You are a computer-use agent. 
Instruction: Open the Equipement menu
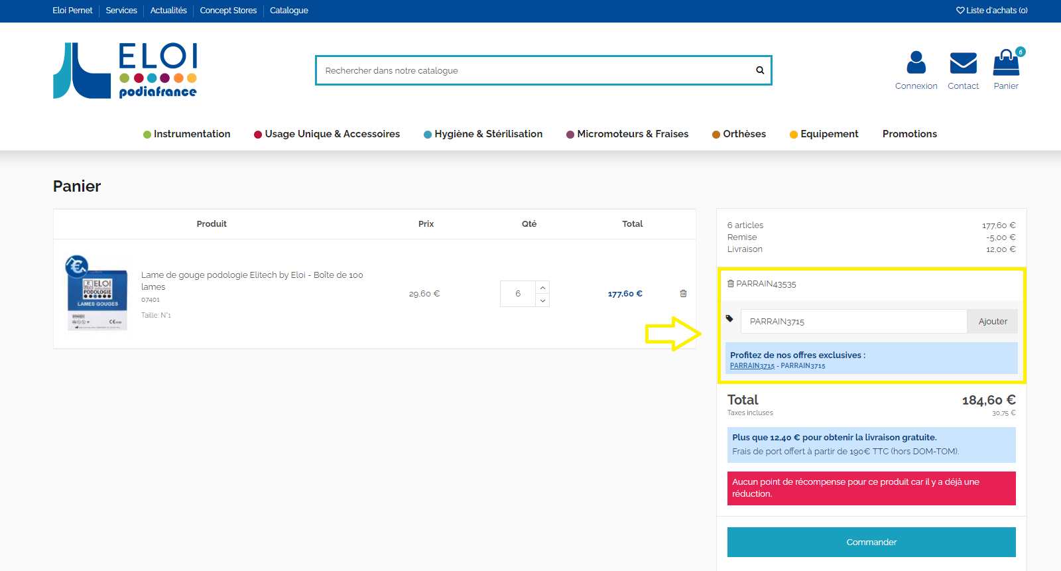click(824, 134)
